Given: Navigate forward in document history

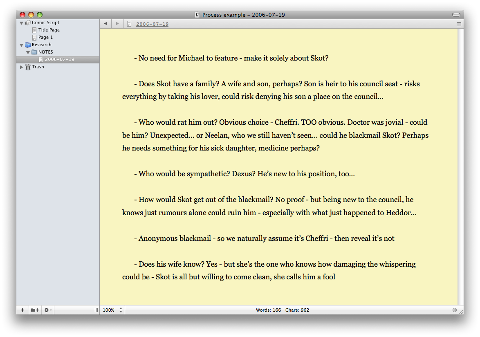Looking at the screenshot, I should coord(117,24).
